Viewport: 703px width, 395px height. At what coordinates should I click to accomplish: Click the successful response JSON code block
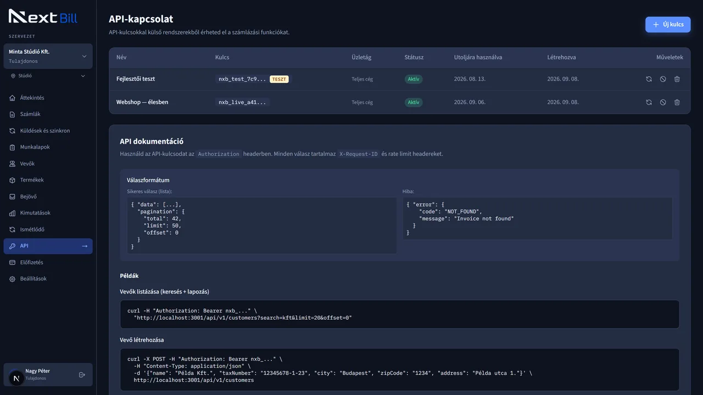[261, 225]
